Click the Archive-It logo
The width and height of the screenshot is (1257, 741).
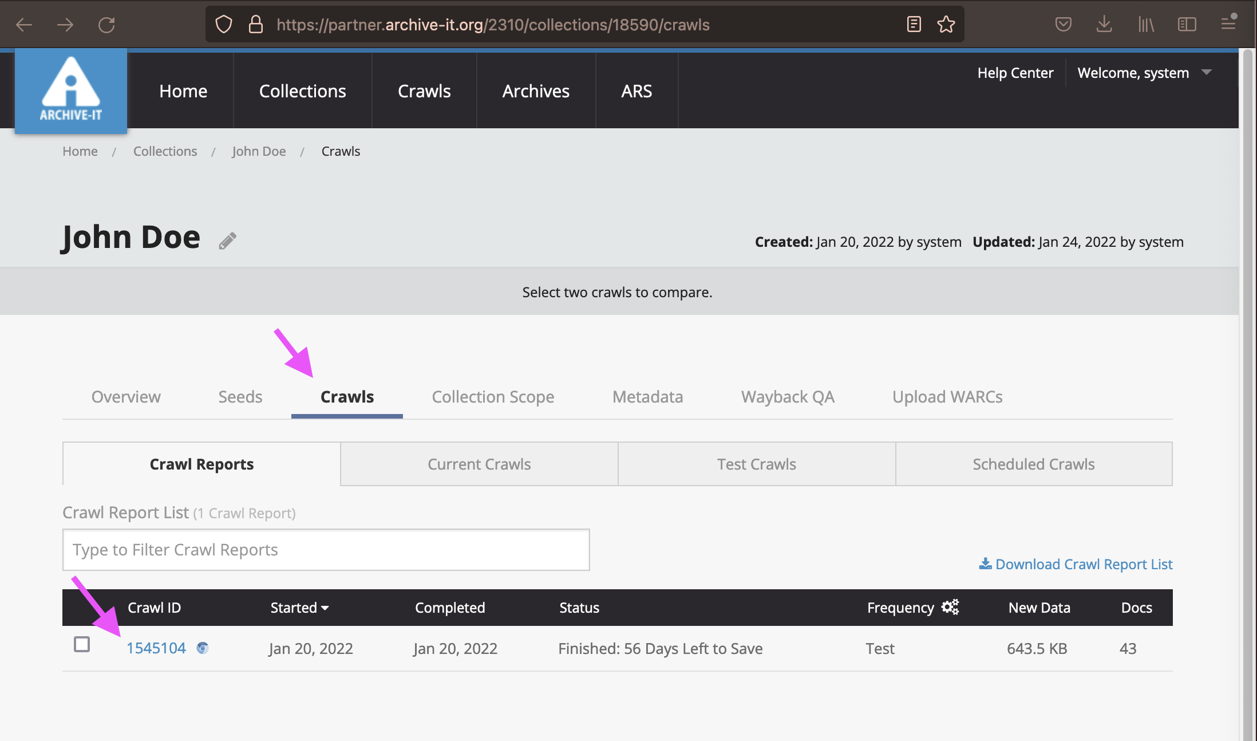71,91
